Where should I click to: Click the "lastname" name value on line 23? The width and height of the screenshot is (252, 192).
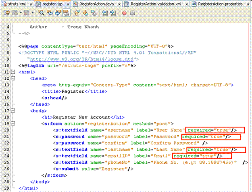pos(119,149)
